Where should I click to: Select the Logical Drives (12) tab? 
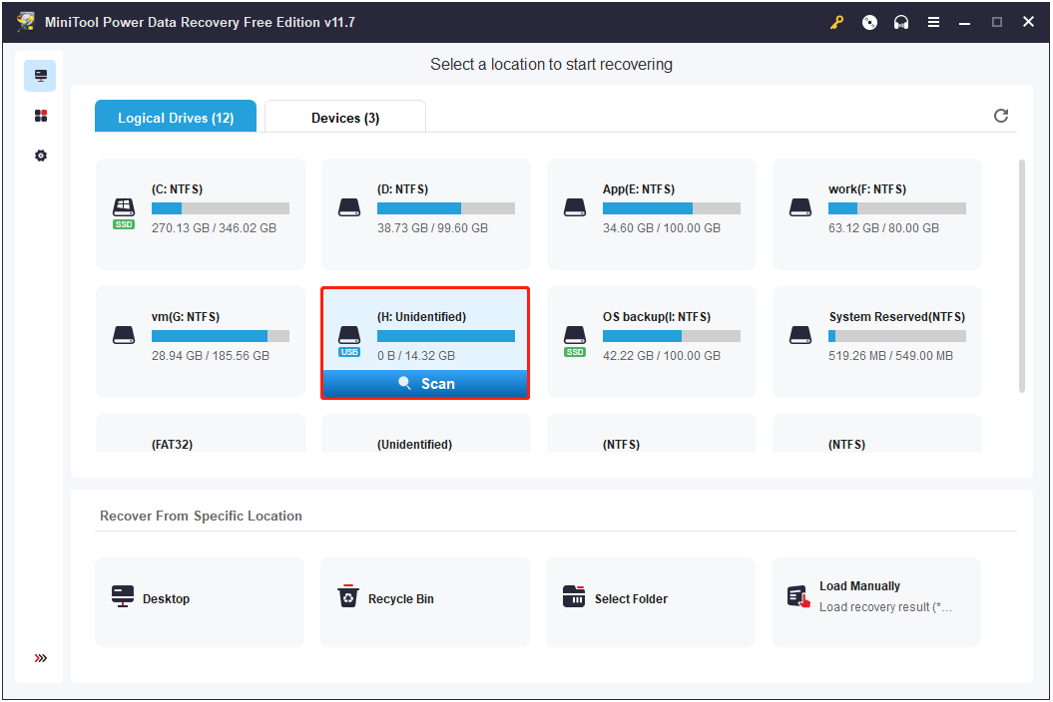(x=176, y=118)
